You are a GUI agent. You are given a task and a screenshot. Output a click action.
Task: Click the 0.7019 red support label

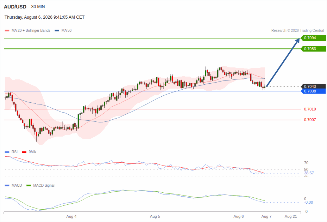[x=310, y=109]
